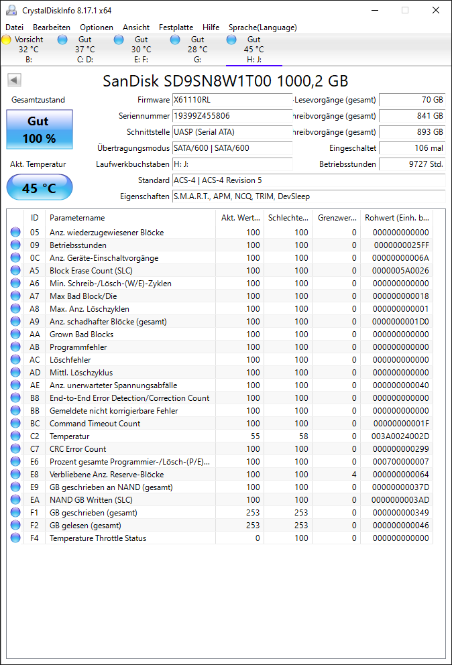Click status orb for ID E8 row
This screenshot has height=665, width=452.
(x=15, y=474)
